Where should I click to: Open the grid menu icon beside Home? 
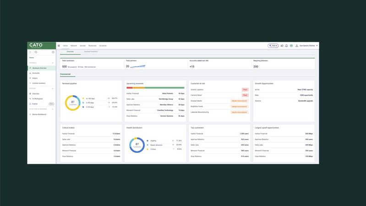[59, 46]
